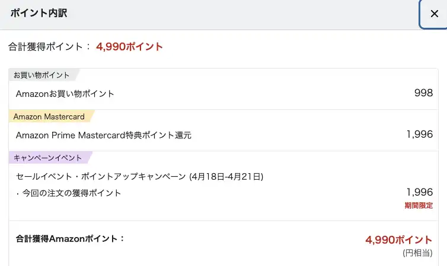
Task: Click the Amazonお買い物ポイント row label
Action: click(65, 93)
